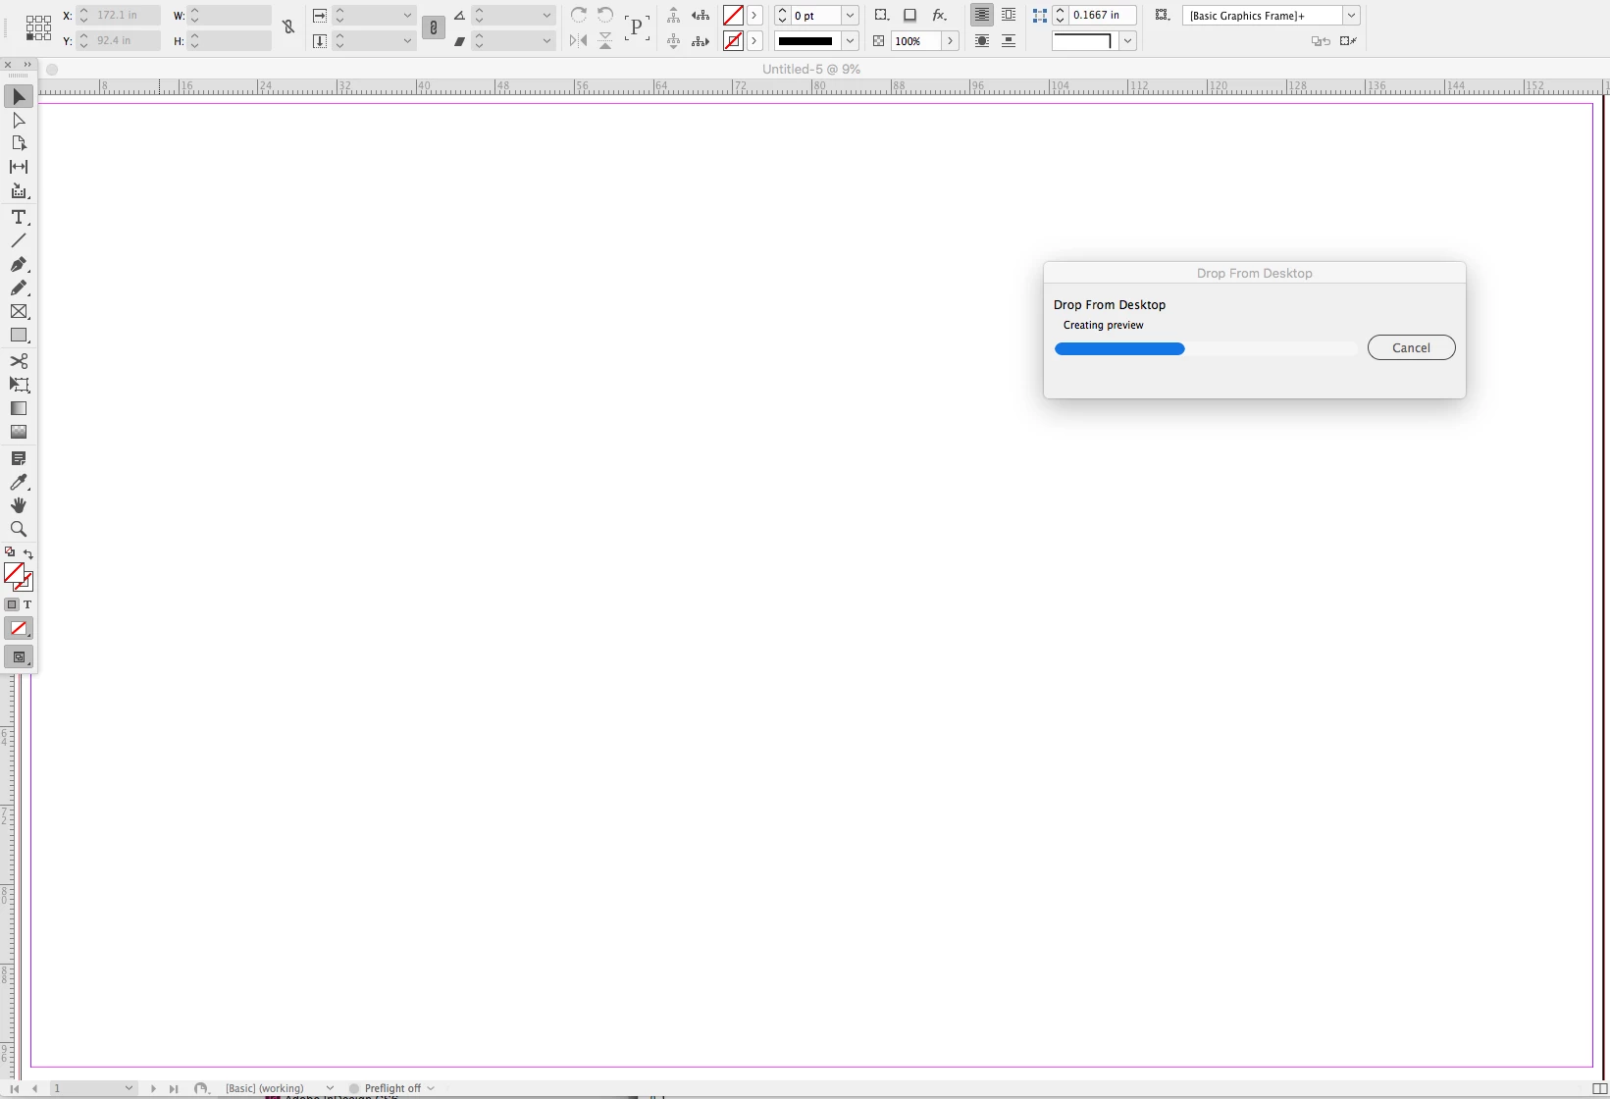Screen dimensions: 1610x1099
Task: Enable jump object text wrap
Action: tap(1009, 41)
